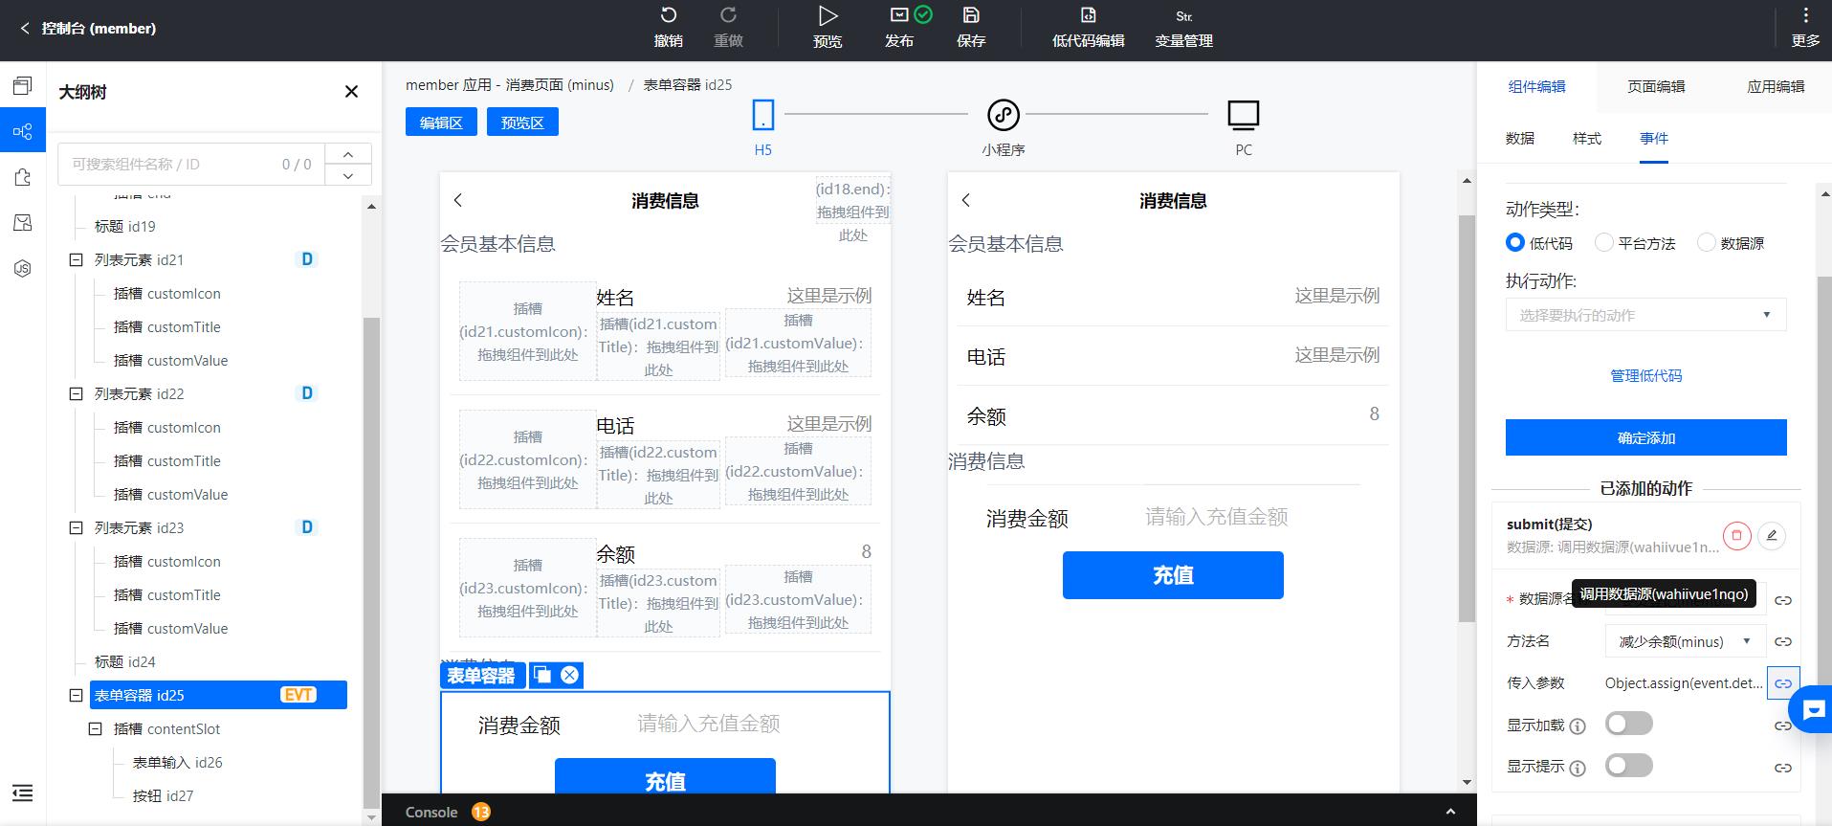Image resolution: width=1832 pixels, height=826 pixels.
Task: Open the templates icon in left sidebar
Action: [x=23, y=223]
